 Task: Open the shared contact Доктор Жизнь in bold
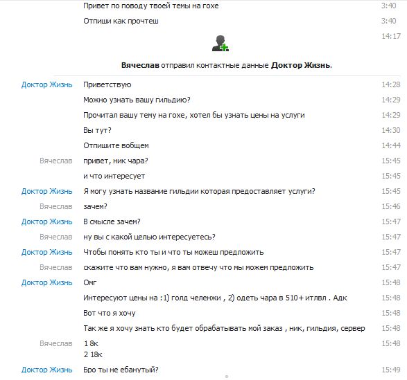pyautogui.click(x=302, y=65)
